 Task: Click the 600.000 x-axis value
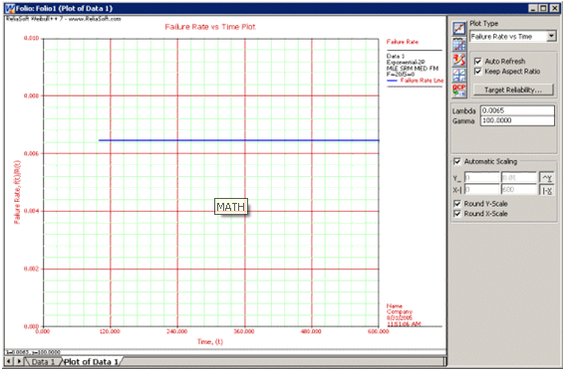tap(379, 331)
